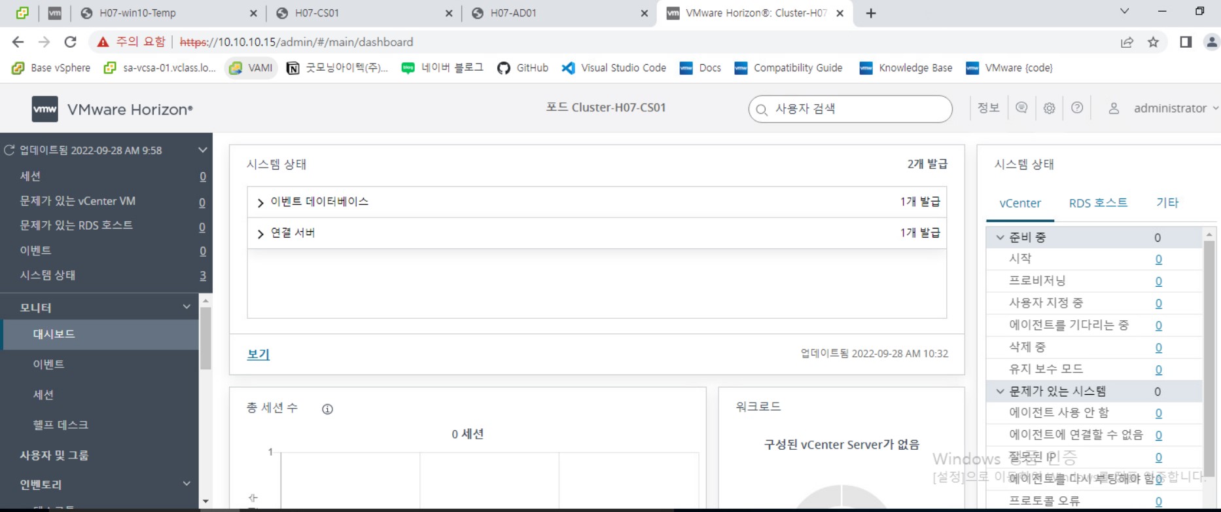Screen dimensions: 1221x512
Task: Click the share page icon in address bar
Action: coord(1127,42)
